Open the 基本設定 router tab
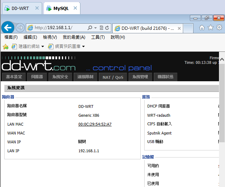This screenshot has width=225, height=187. 14,77
